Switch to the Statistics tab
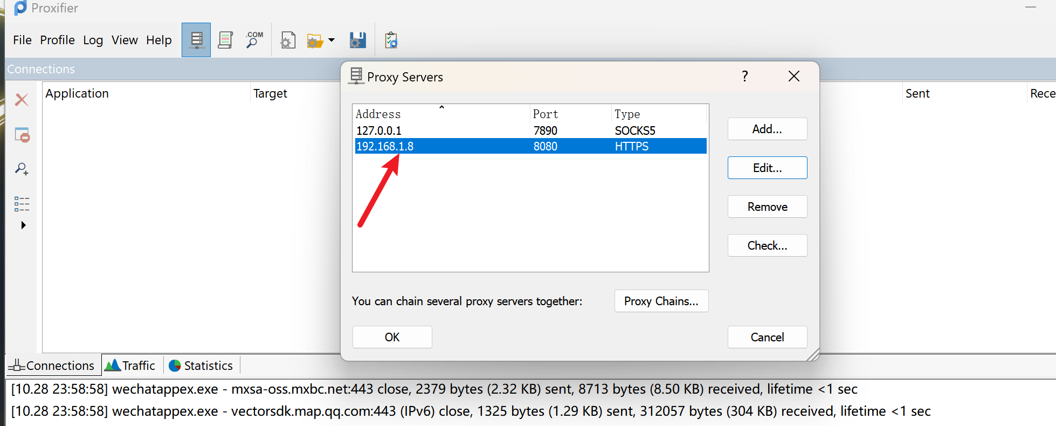The image size is (1056, 426). tap(201, 366)
